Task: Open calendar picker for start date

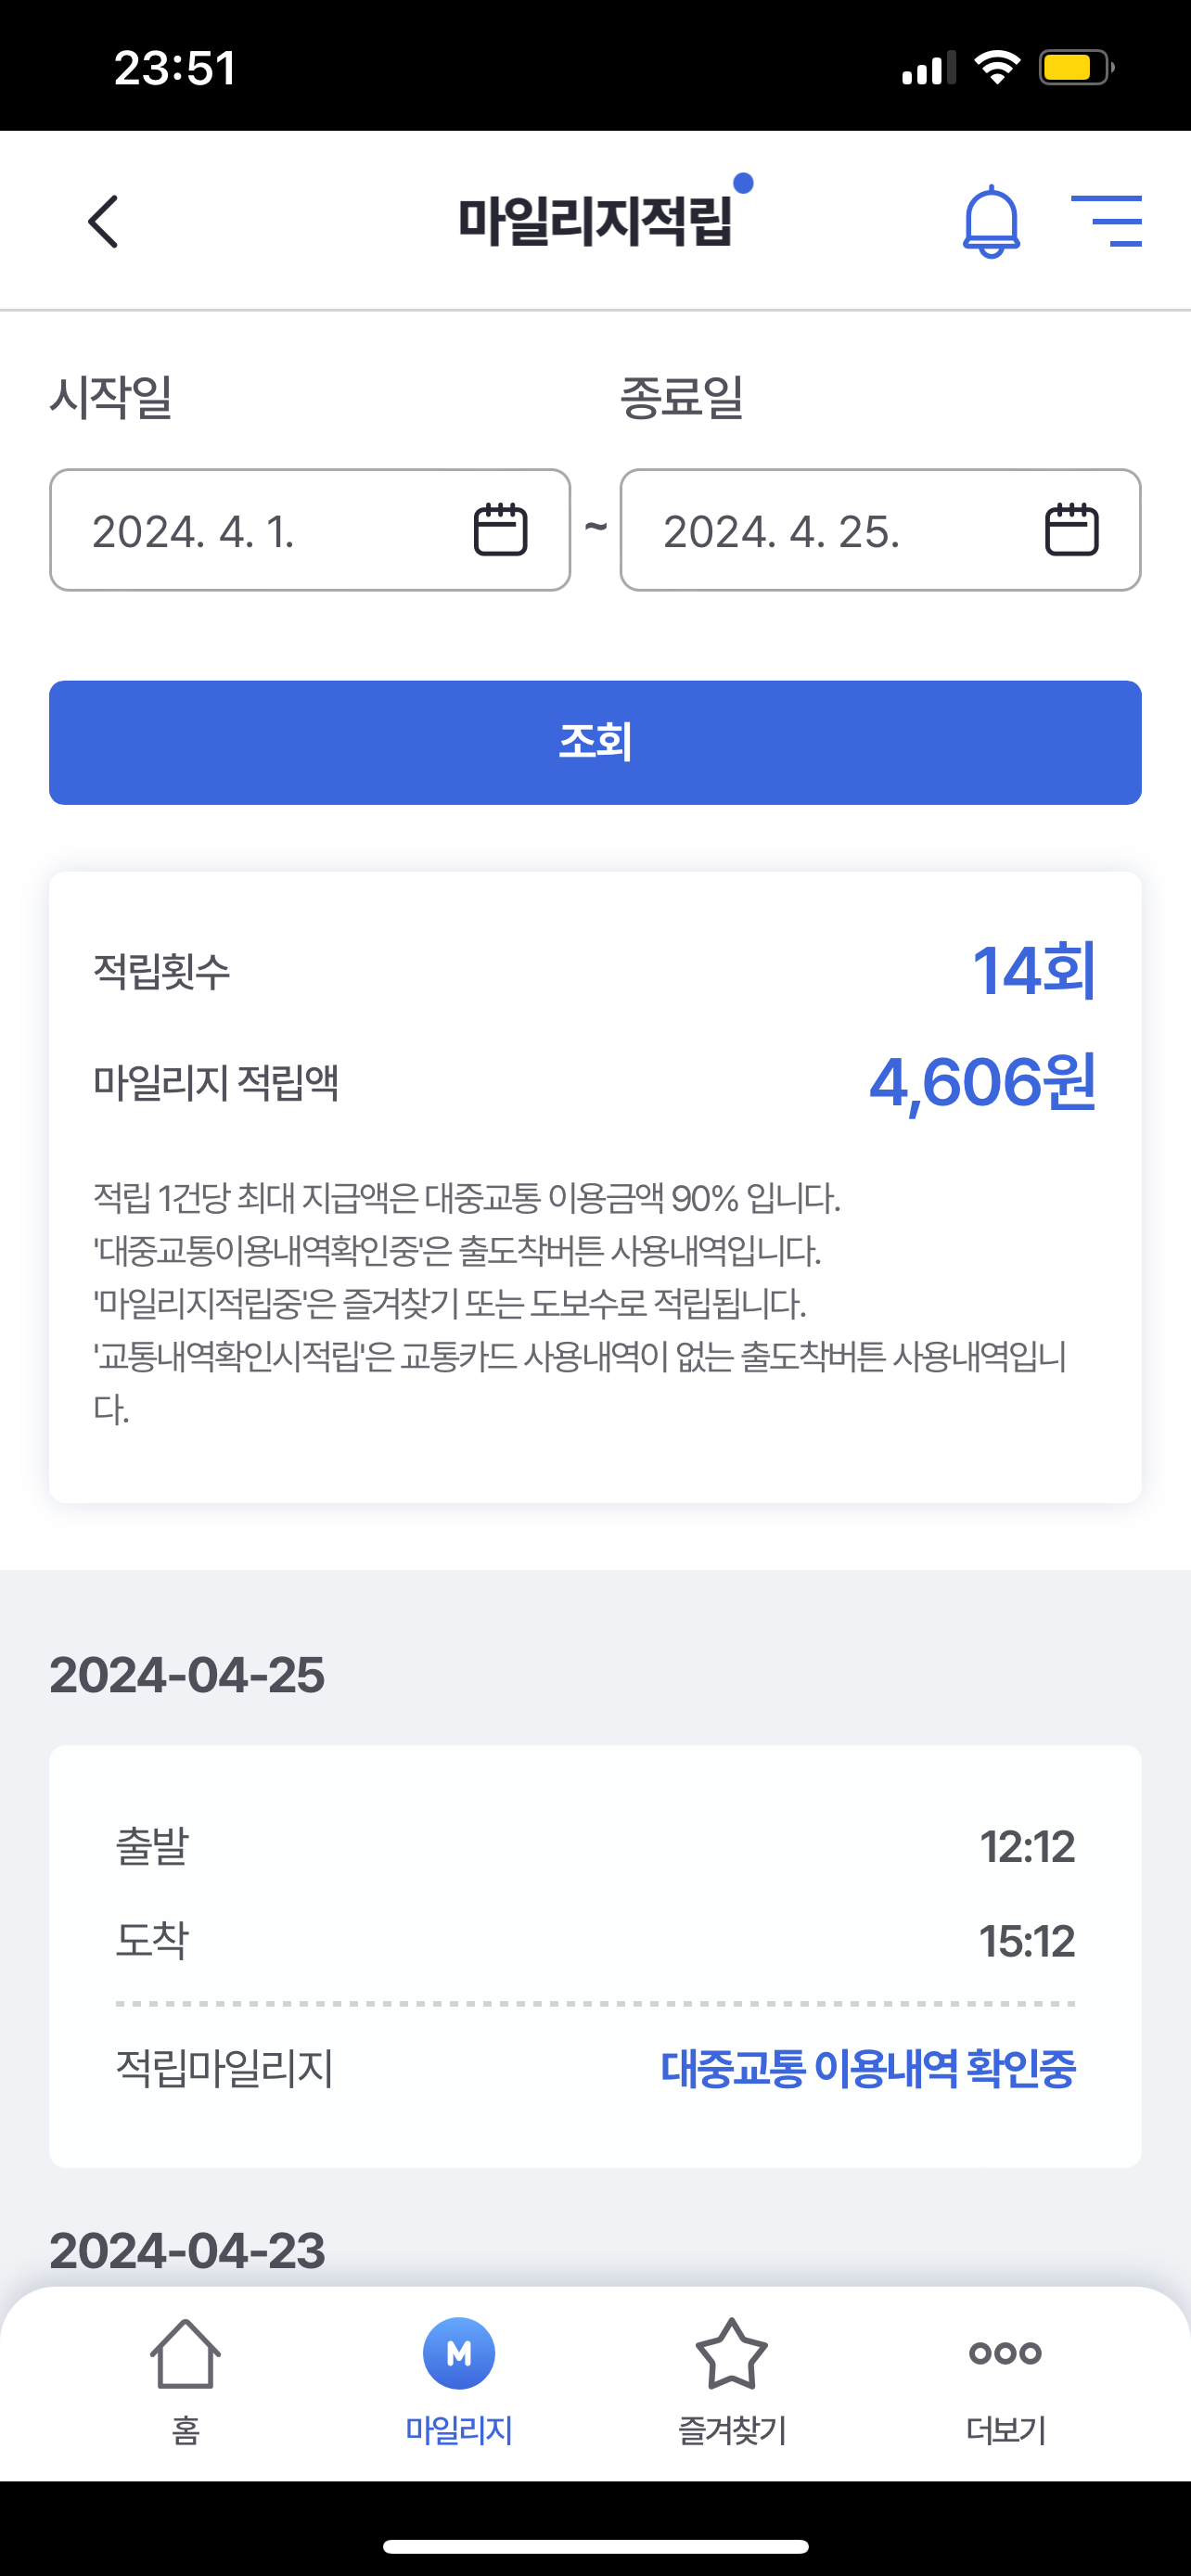Action: [x=500, y=530]
